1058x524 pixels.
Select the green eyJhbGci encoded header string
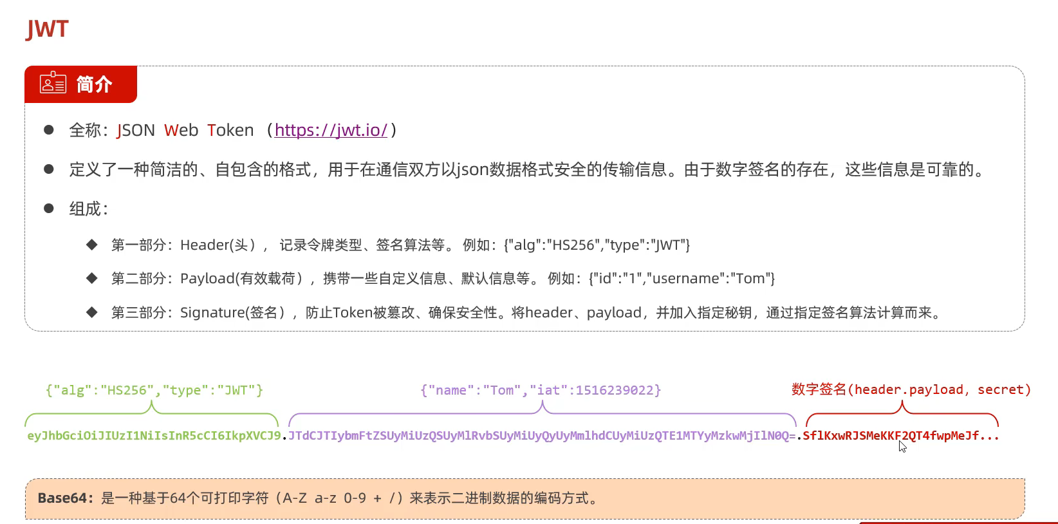[154, 436]
